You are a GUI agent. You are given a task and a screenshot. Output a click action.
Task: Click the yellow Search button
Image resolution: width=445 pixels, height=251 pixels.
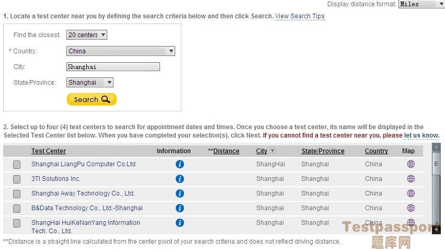92,99
